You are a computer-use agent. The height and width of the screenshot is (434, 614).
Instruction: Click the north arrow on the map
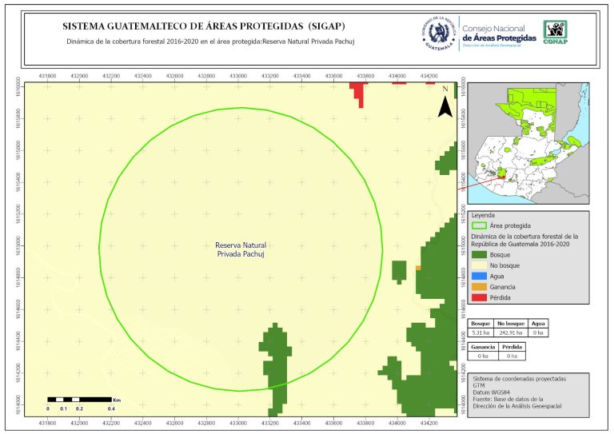tap(445, 104)
